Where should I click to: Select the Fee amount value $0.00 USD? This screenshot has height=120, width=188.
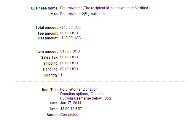(x=69, y=33)
